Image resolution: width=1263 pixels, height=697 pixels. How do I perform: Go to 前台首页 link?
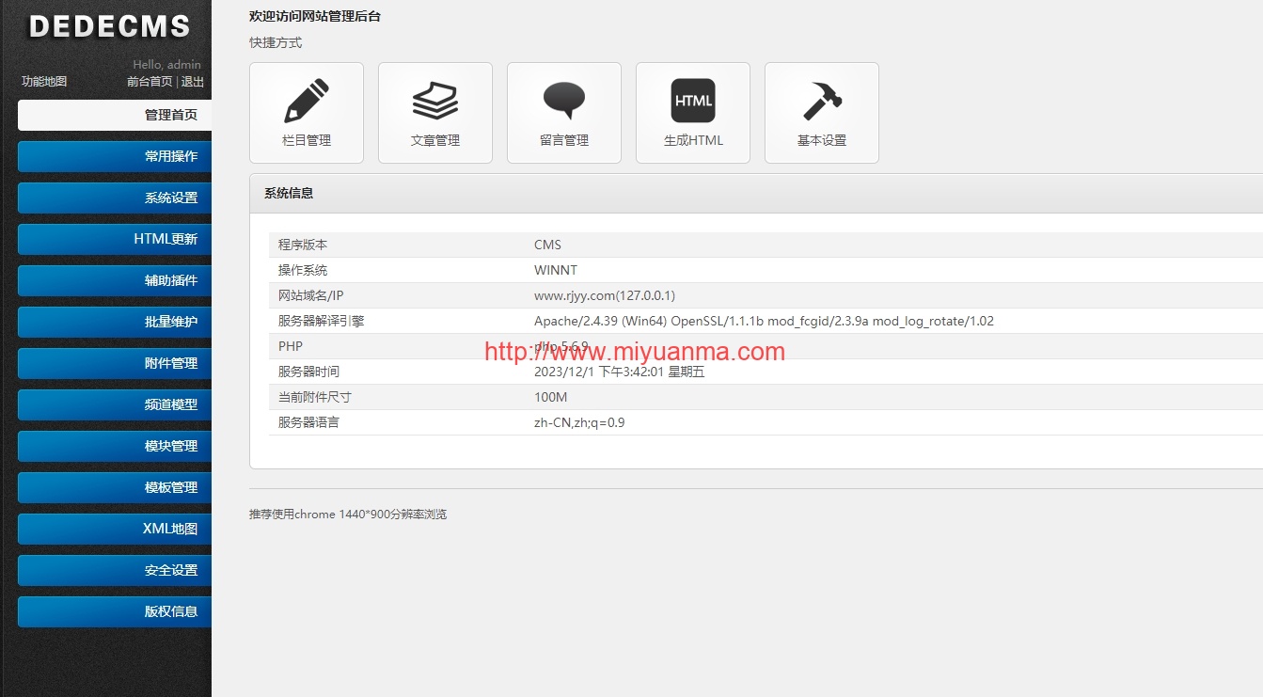point(150,82)
